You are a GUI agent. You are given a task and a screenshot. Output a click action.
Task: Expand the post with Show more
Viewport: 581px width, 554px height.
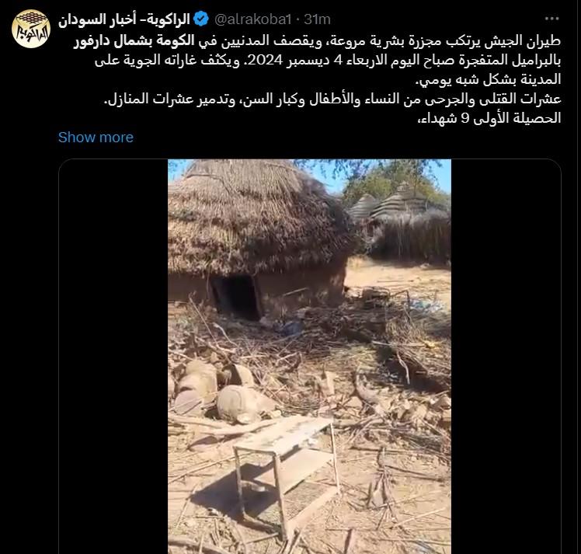point(96,138)
